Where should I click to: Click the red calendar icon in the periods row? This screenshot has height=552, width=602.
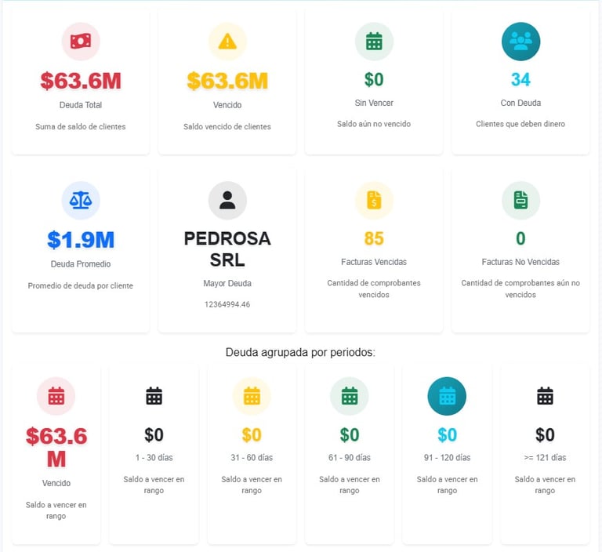click(56, 396)
